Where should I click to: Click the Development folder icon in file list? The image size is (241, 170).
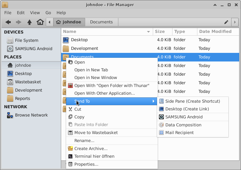66,49
